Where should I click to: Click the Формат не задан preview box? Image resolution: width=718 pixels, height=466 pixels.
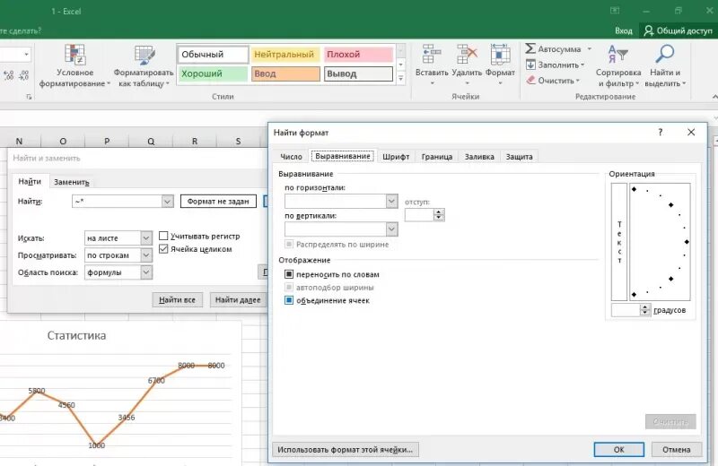coord(218,202)
